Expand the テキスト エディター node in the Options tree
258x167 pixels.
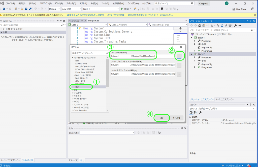(72, 99)
